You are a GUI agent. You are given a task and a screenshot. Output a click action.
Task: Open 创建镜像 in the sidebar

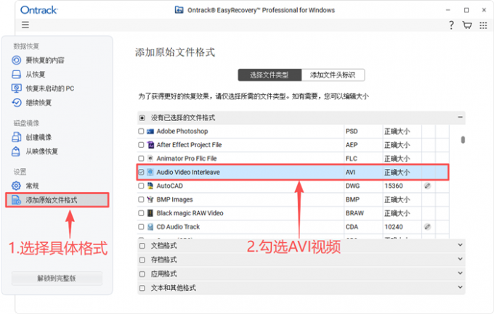(39, 137)
